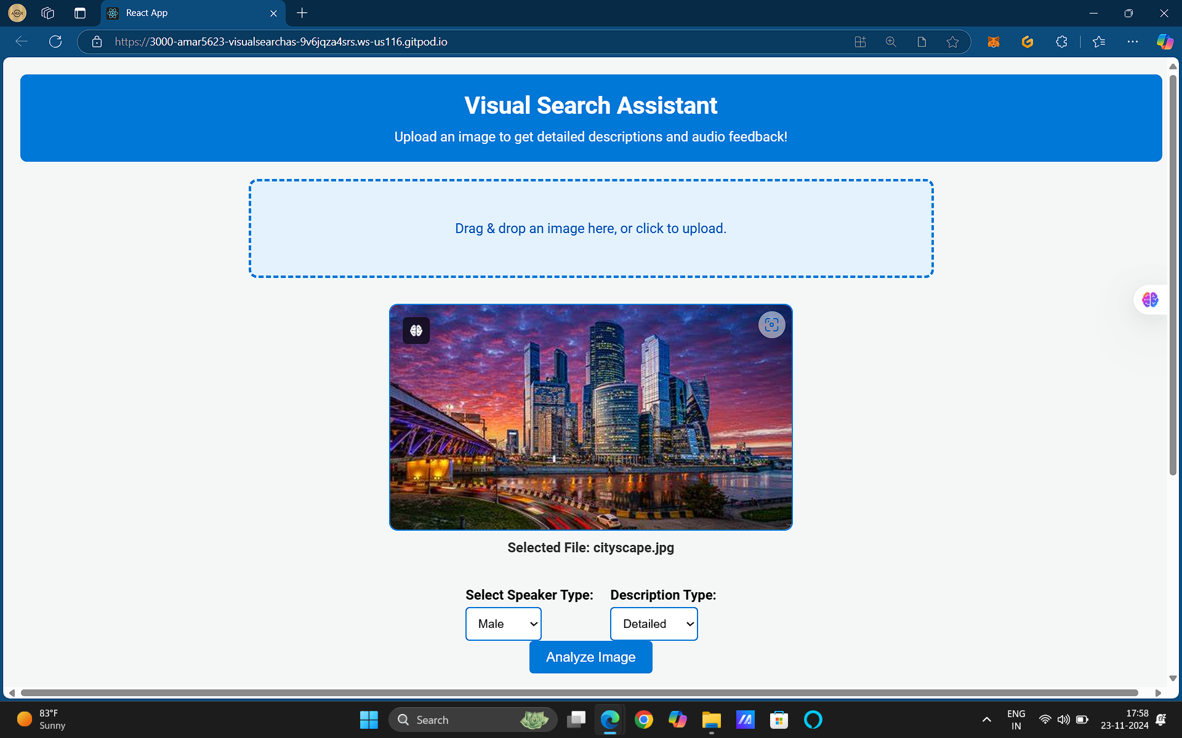Open browser Extensions puzzle icon
The width and height of the screenshot is (1182, 738).
pyautogui.click(x=1061, y=42)
